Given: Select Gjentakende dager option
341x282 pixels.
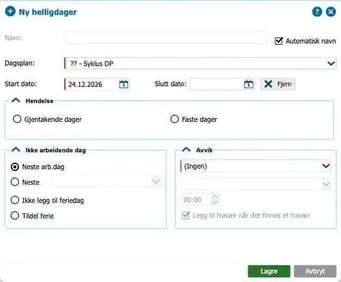Looking at the screenshot, I should 17,119.
